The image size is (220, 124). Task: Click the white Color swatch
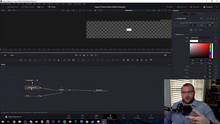click(194, 41)
